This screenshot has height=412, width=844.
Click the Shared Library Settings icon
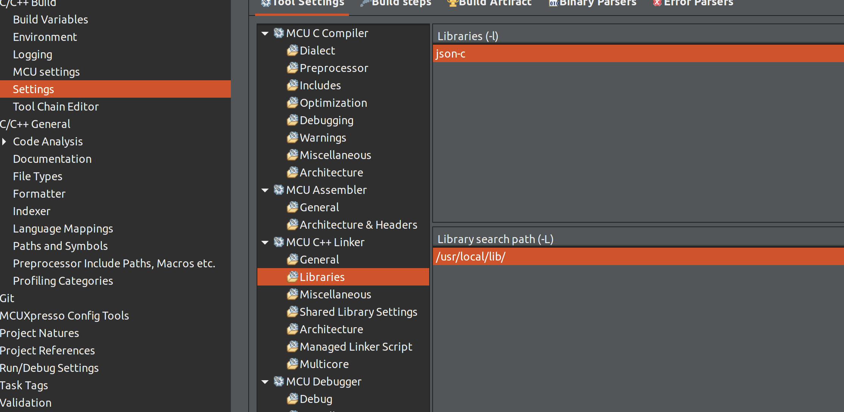292,312
